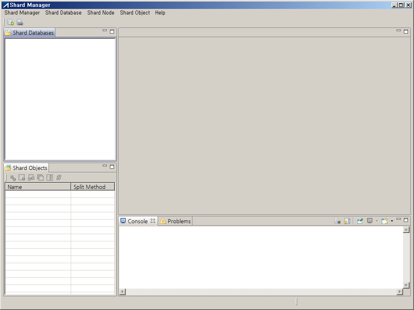The width and height of the screenshot is (414, 310).
Task: Open the Shard Database menu
Action: click(x=63, y=13)
